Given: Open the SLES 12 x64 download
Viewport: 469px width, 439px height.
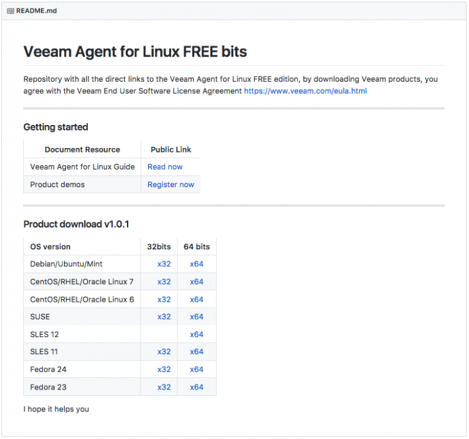Looking at the screenshot, I should coord(197,335).
